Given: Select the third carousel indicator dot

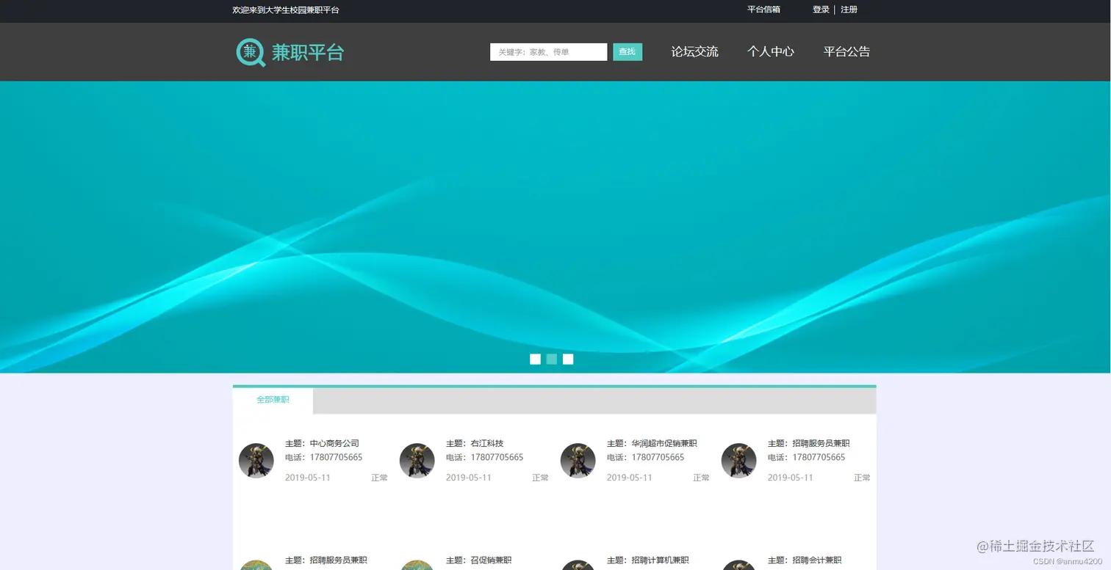Looking at the screenshot, I should [567, 359].
